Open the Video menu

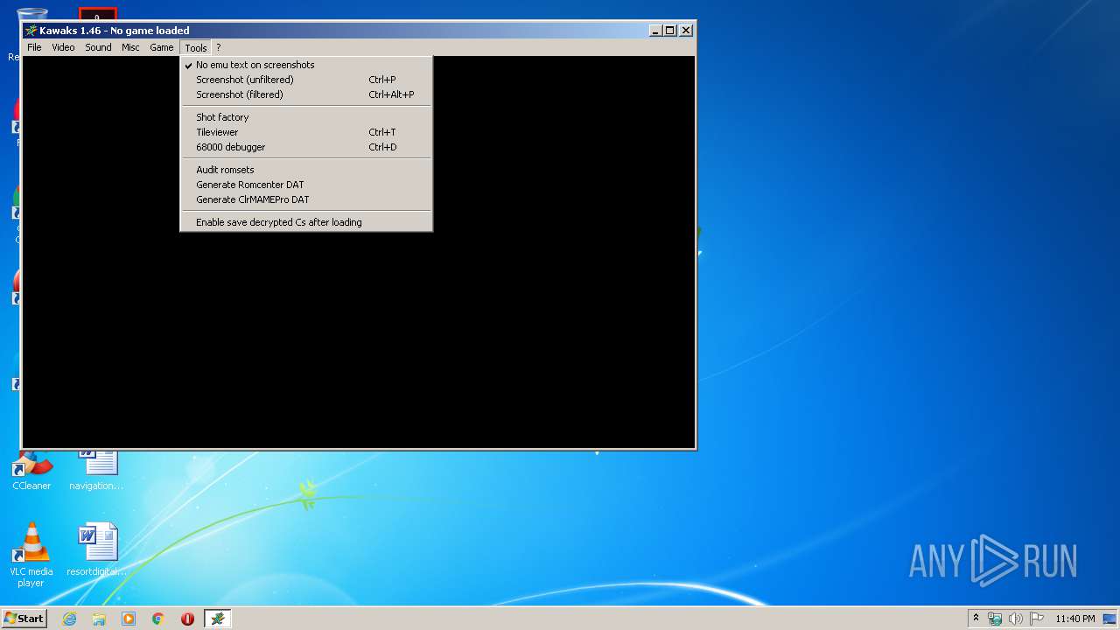(x=63, y=47)
